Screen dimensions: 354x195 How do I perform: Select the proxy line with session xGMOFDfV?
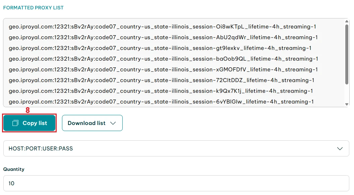point(163,70)
